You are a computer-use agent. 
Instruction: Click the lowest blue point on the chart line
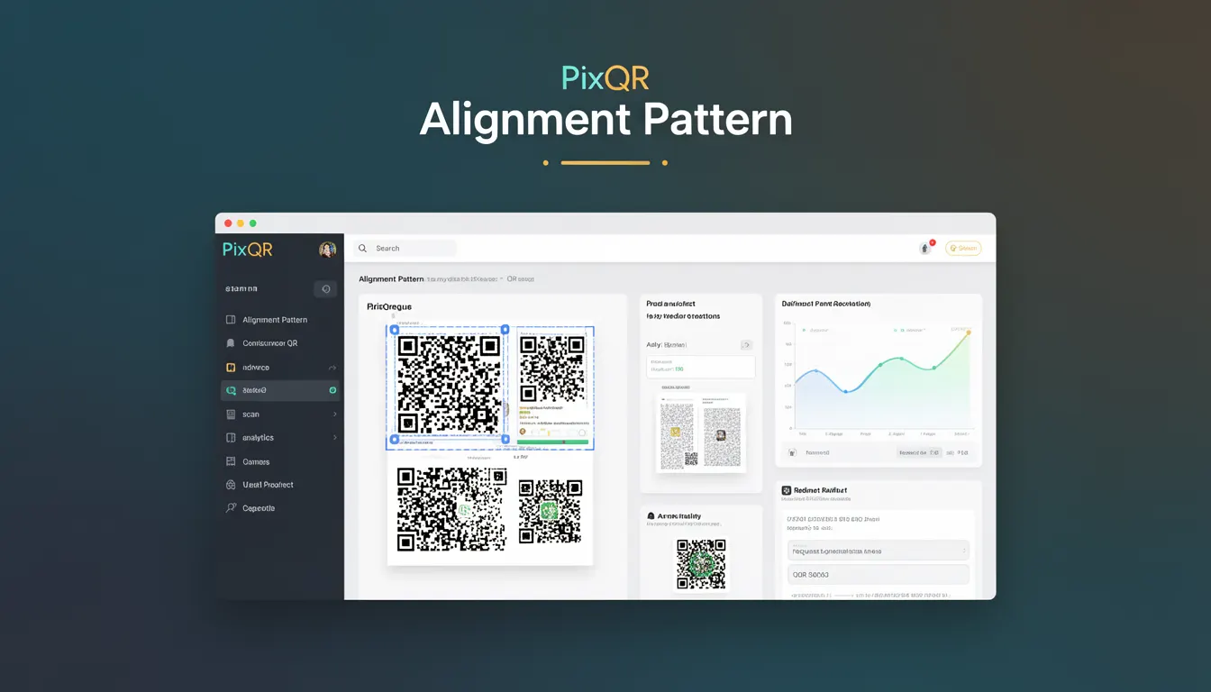(846, 391)
